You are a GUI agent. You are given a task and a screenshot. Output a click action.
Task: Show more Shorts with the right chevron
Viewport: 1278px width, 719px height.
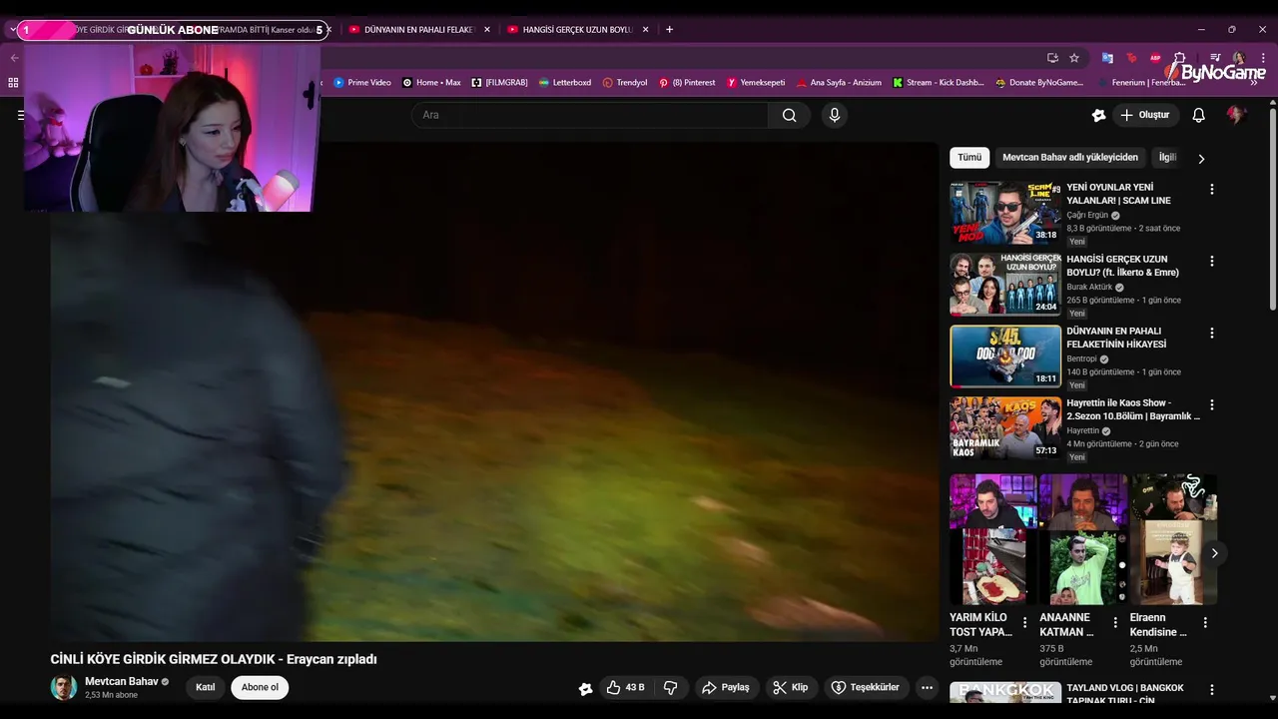tap(1214, 553)
